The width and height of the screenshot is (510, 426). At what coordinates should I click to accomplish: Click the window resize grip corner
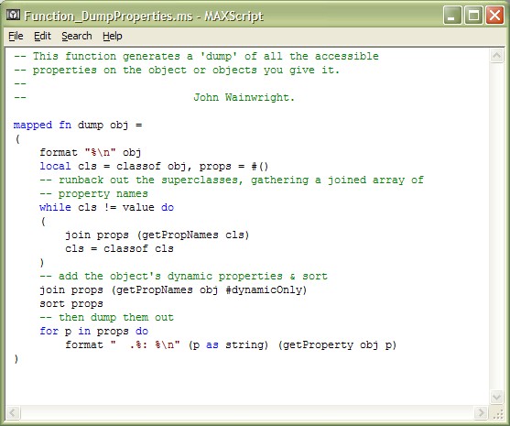click(497, 414)
